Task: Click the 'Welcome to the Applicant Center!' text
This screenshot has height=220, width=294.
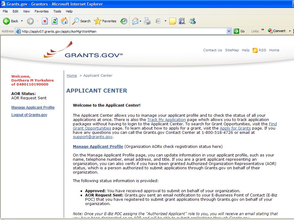Action: coord(107,105)
